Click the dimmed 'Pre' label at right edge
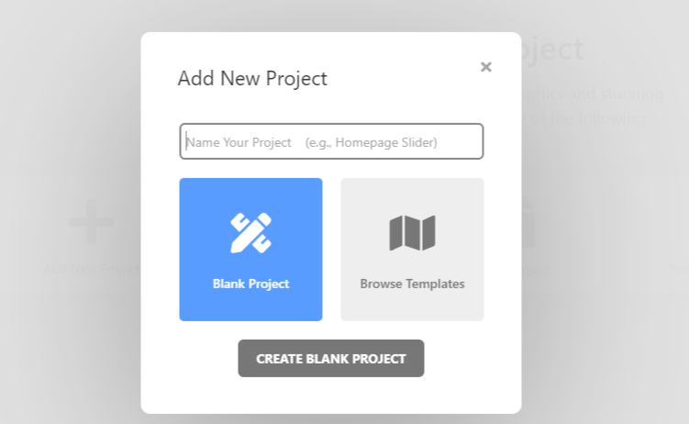This screenshot has width=689, height=424. click(x=678, y=269)
